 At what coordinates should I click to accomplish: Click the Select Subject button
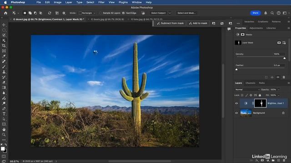point(158,13)
